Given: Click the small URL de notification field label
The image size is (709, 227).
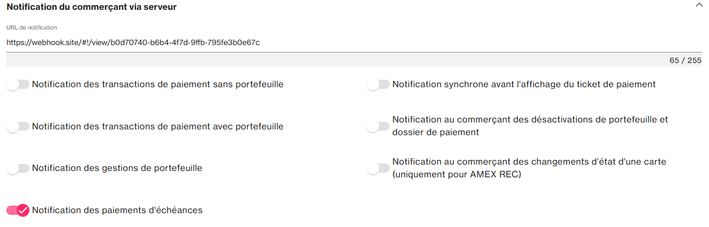Looking at the screenshot, I should pos(32,28).
